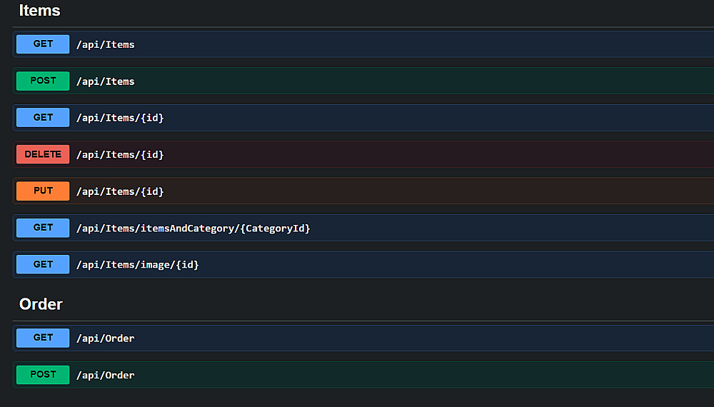Open the /api/Order path in POST row
714x407 pixels.
tap(106, 375)
